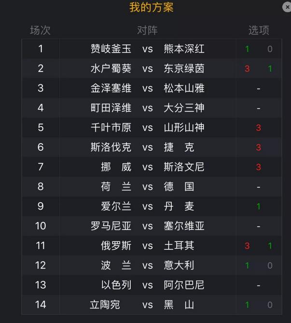This screenshot has height=323, width=291.
Task: Select the 0 option for 立陶宛 vs 黑山
Action: click(x=270, y=305)
